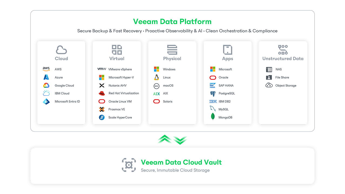Click the SAP HANA label
The image size is (345, 194).
[226, 85]
